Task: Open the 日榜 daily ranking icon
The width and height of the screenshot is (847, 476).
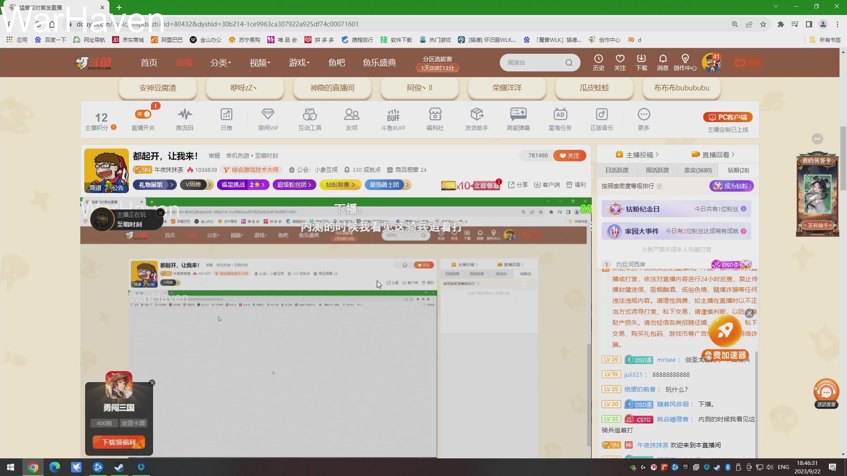Action: point(226,119)
